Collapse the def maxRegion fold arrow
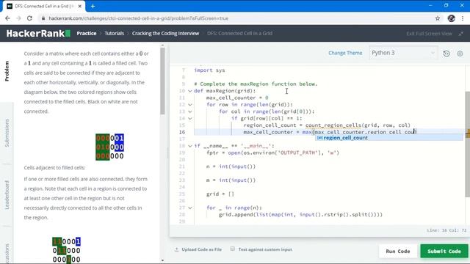 (x=190, y=91)
